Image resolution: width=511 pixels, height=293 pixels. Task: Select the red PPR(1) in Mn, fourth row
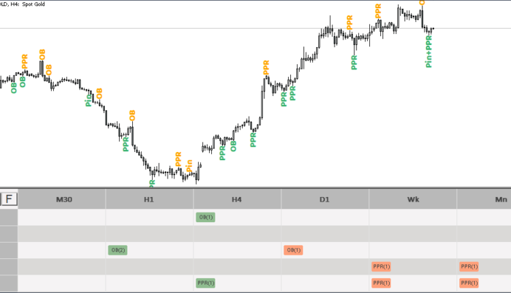click(469, 266)
